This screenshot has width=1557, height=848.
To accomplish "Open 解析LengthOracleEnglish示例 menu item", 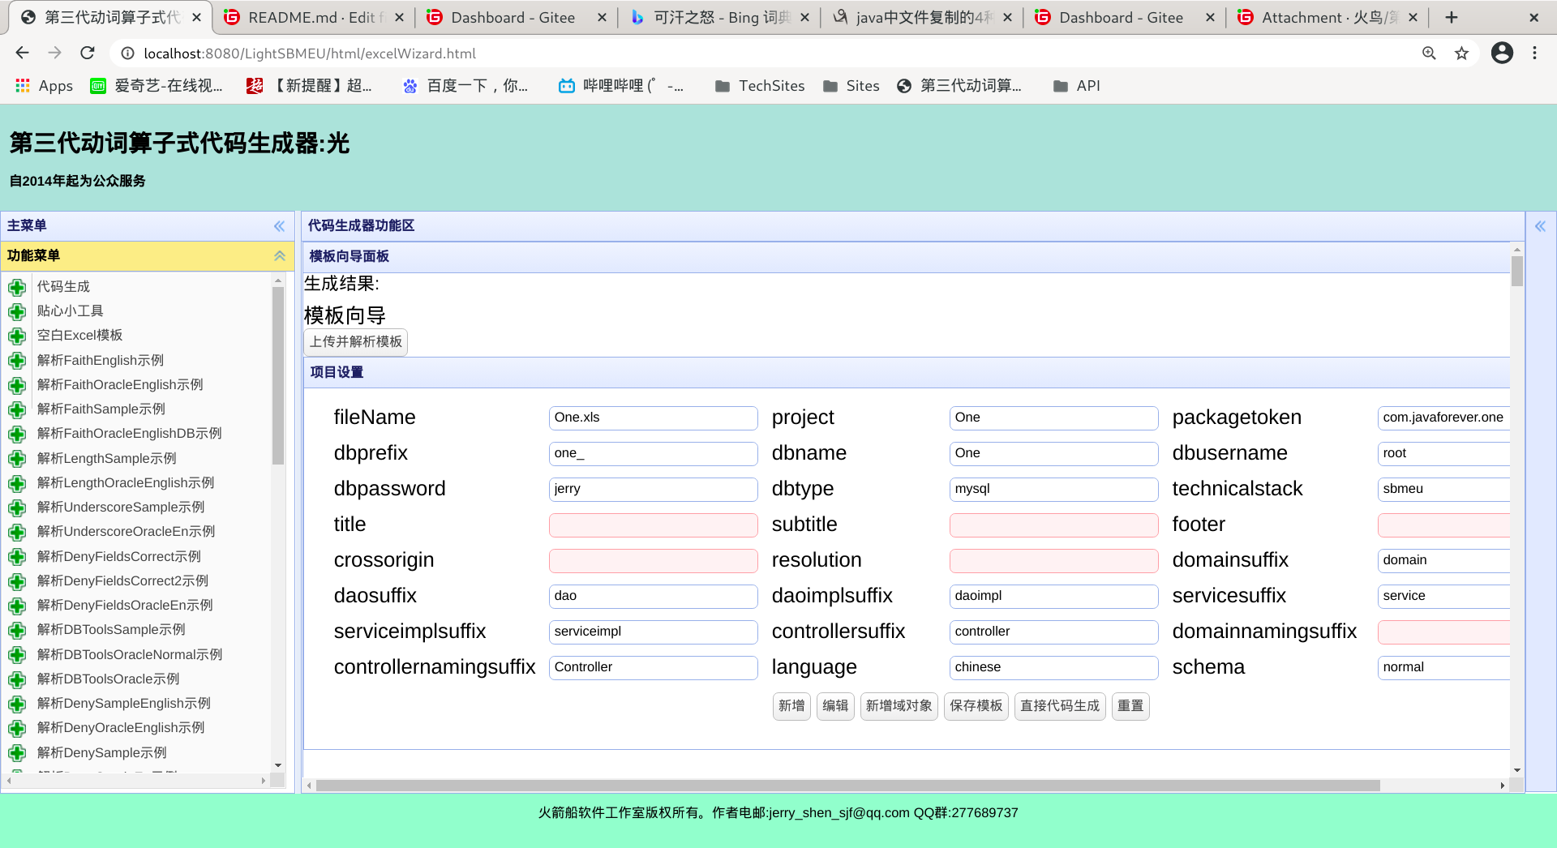I will pos(126,483).
